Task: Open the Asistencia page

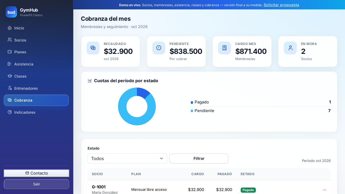Action: tap(36, 64)
